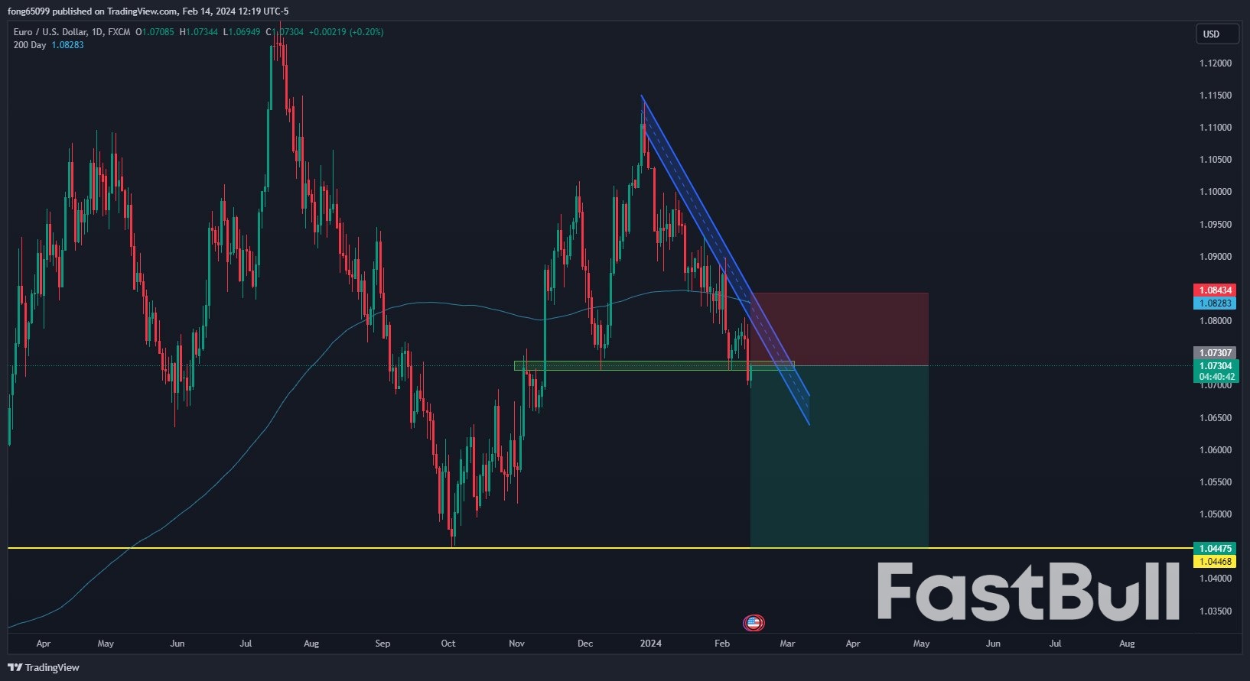Click the 200 Day indicator label

click(x=30, y=45)
